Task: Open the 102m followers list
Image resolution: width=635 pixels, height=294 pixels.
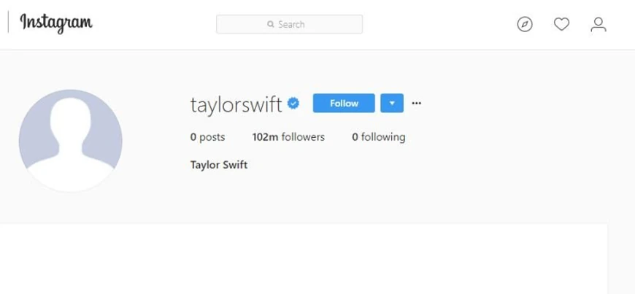Action: coord(288,137)
